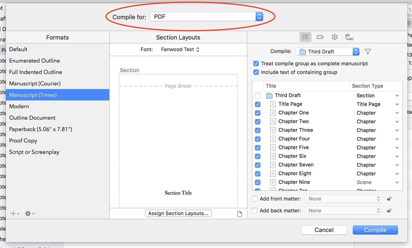Open the Contents pane list icon
Screen dimensions: 412x248
[305, 37]
